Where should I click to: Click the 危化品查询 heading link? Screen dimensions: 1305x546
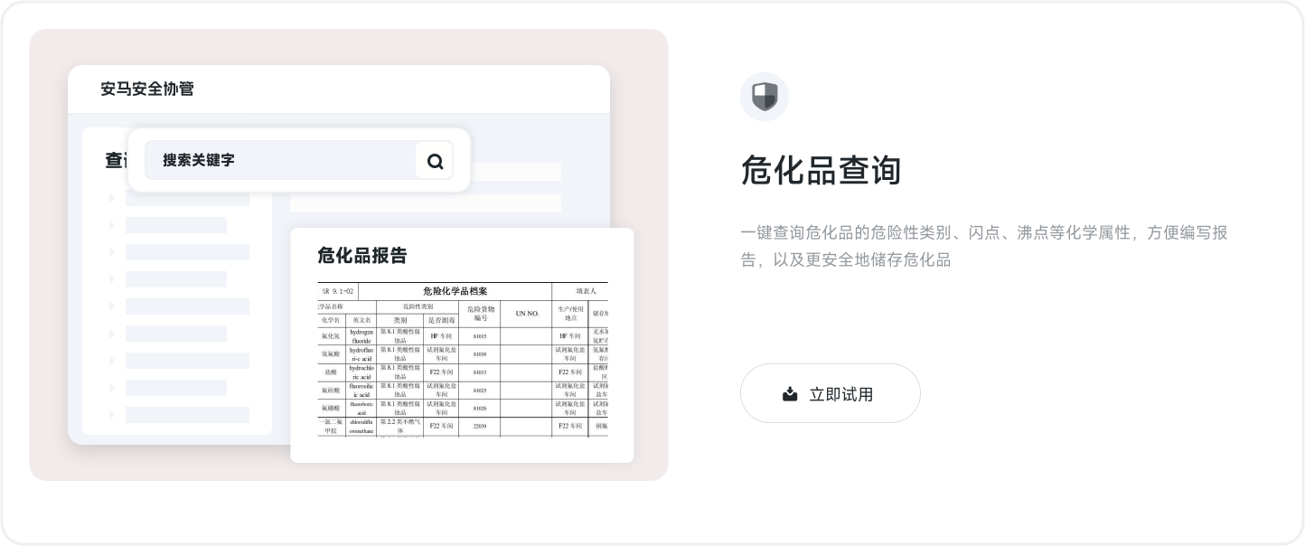point(821,171)
